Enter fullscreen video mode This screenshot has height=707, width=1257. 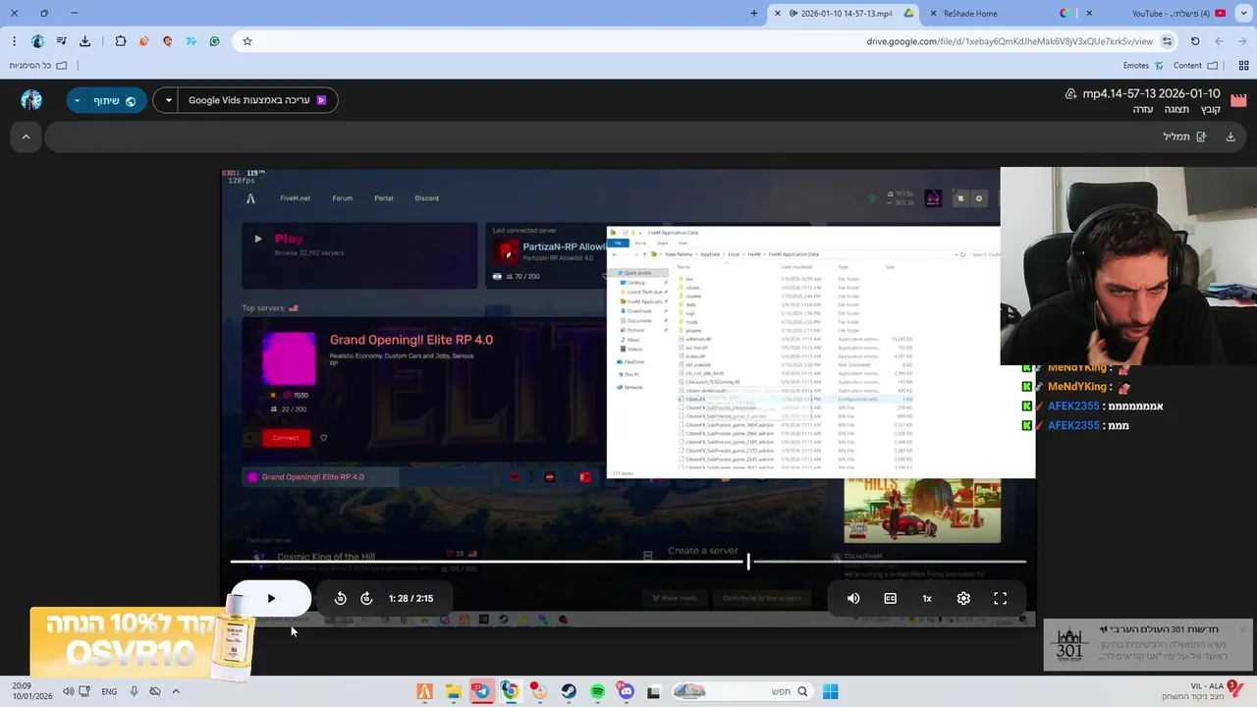pos(1000,598)
